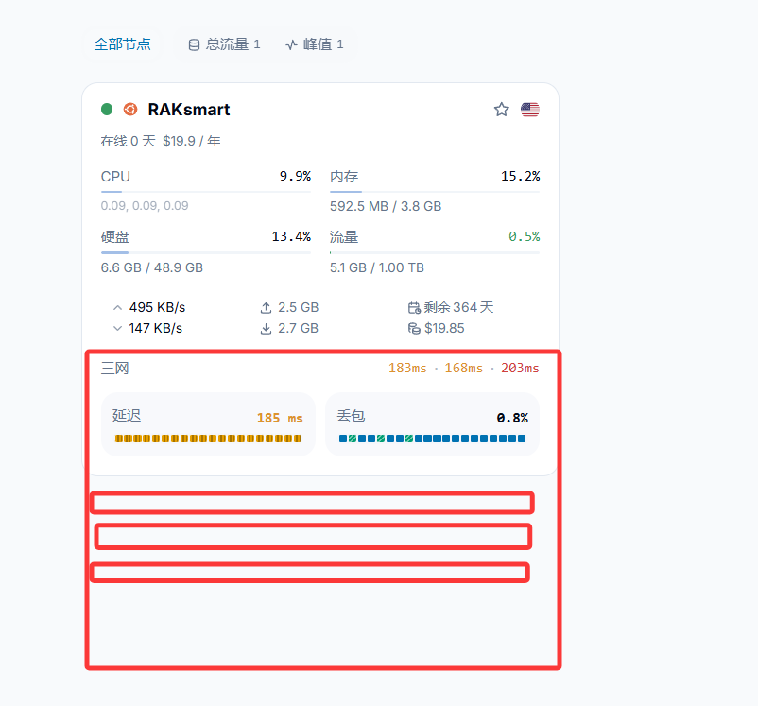Click the 183ms latency value
This screenshot has height=706, width=758.
(x=407, y=368)
